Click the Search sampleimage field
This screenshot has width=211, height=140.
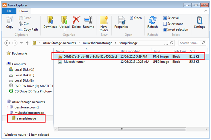point(190,43)
